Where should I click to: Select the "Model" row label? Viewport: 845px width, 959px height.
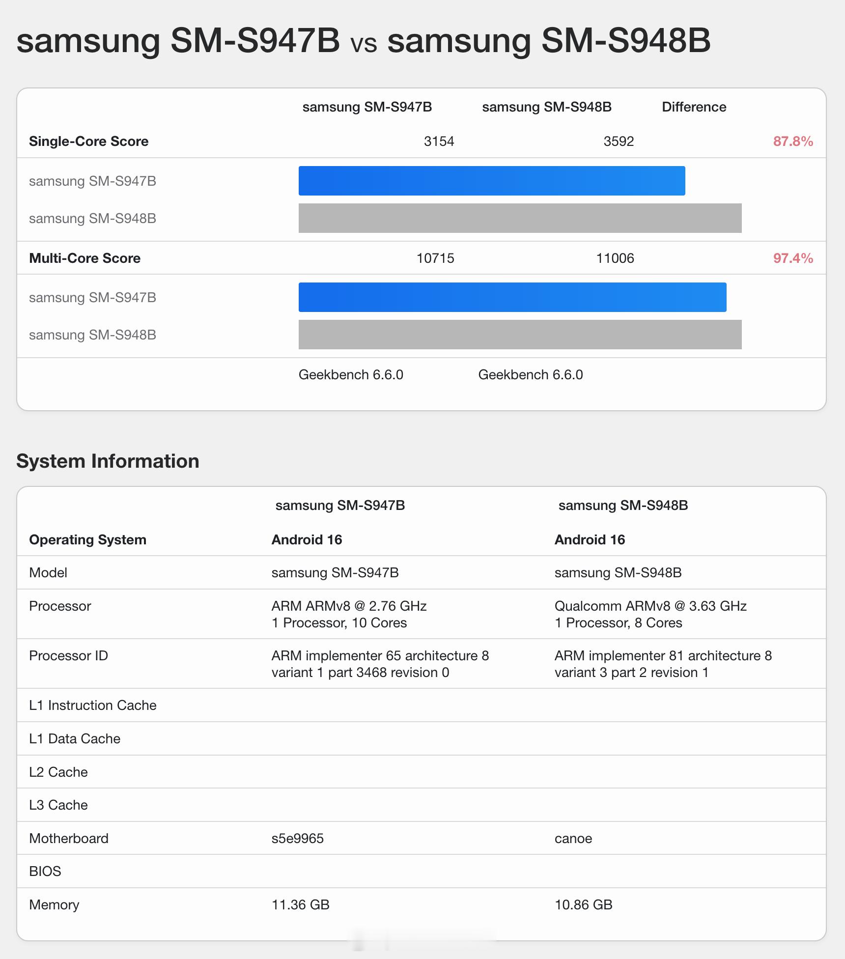[48, 573]
